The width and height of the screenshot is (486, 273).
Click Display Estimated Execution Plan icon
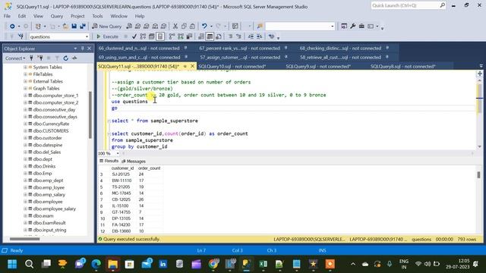pyautogui.click(x=143, y=36)
